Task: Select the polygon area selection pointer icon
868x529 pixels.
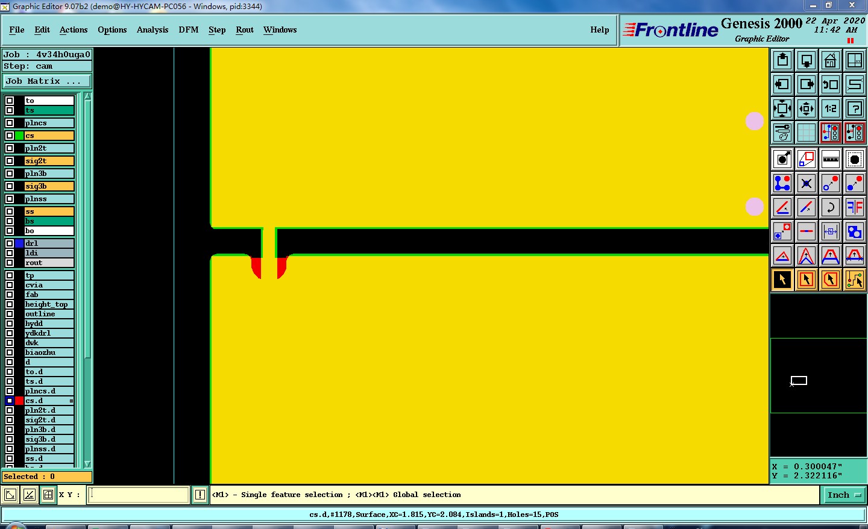Action: click(831, 280)
